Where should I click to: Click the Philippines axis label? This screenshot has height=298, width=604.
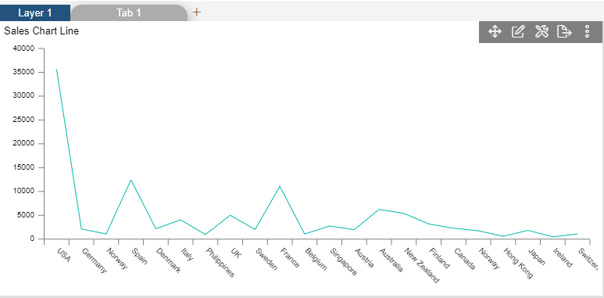tap(220, 263)
